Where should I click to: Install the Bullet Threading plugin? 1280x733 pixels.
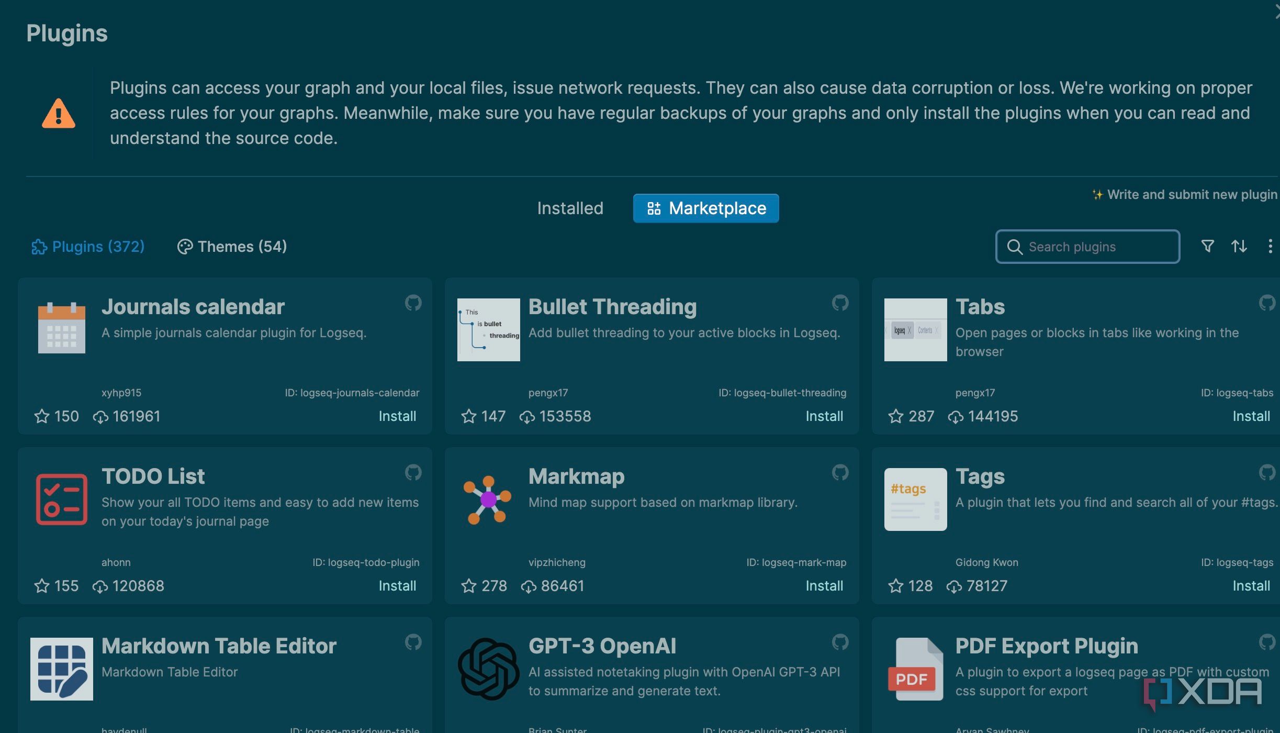[824, 416]
